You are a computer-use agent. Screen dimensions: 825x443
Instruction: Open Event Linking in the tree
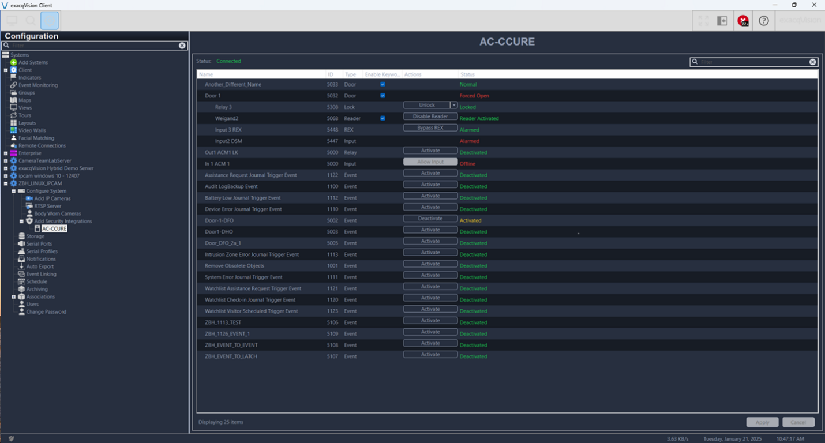(42, 274)
